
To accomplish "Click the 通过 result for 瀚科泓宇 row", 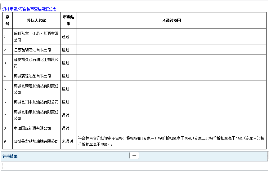I will click(x=65, y=37).
